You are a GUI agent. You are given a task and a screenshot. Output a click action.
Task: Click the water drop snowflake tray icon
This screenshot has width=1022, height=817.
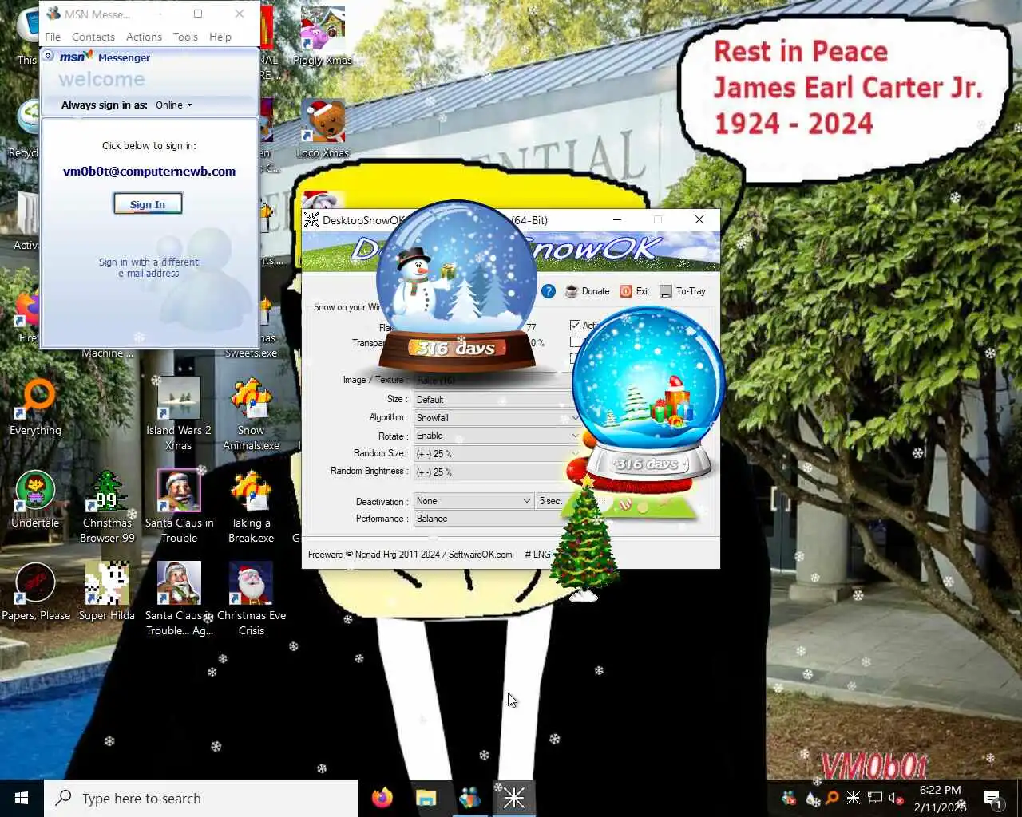pyautogui.click(x=813, y=798)
